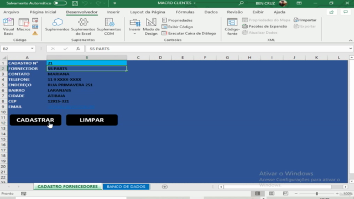Open the Arquivo menu
The height and width of the screenshot is (199, 354).
[x=11, y=12]
